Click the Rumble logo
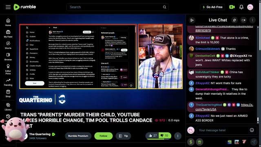The height and width of the screenshot is (147, 261). (24, 7)
